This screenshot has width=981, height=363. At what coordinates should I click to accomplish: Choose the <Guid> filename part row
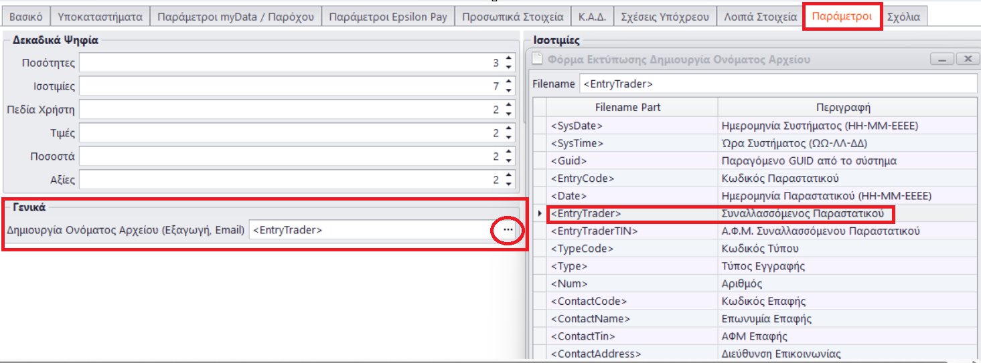click(x=631, y=161)
